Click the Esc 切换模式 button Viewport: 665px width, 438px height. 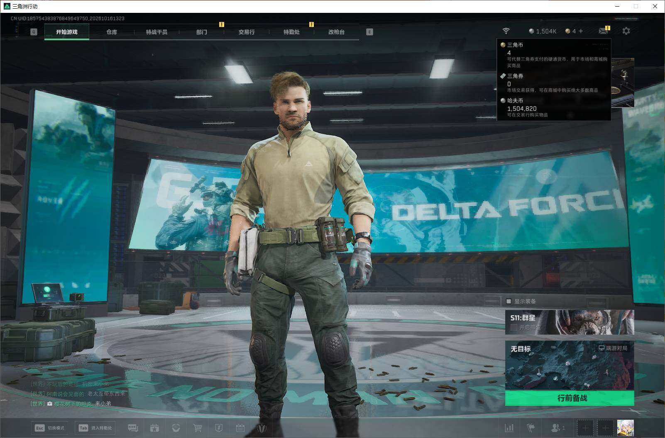coord(50,428)
